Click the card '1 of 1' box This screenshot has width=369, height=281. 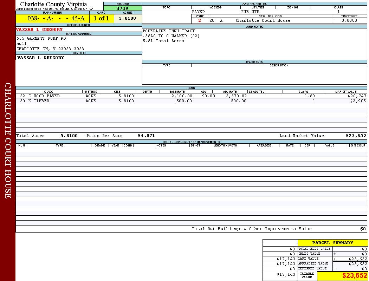[x=101, y=19]
